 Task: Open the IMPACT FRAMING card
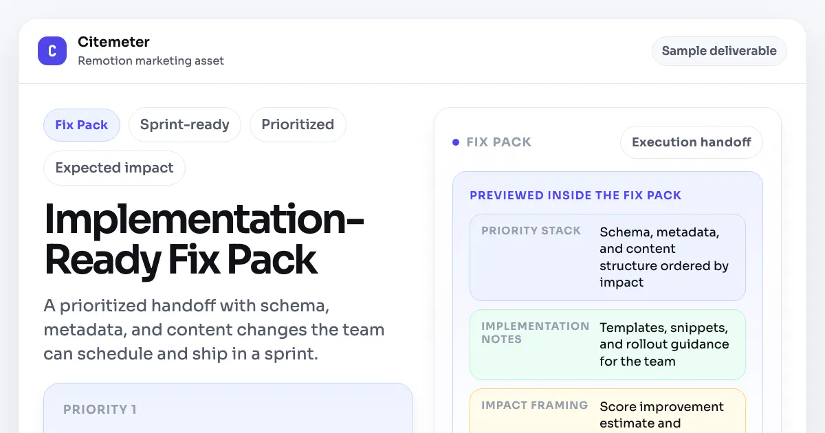(608, 411)
